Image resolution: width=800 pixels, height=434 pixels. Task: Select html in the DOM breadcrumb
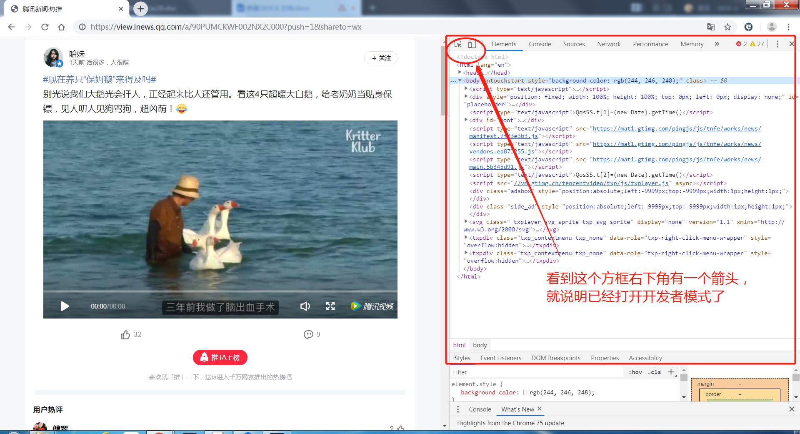[x=459, y=345]
